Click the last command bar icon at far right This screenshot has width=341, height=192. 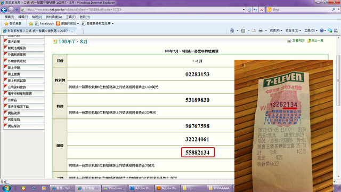click(x=336, y=30)
